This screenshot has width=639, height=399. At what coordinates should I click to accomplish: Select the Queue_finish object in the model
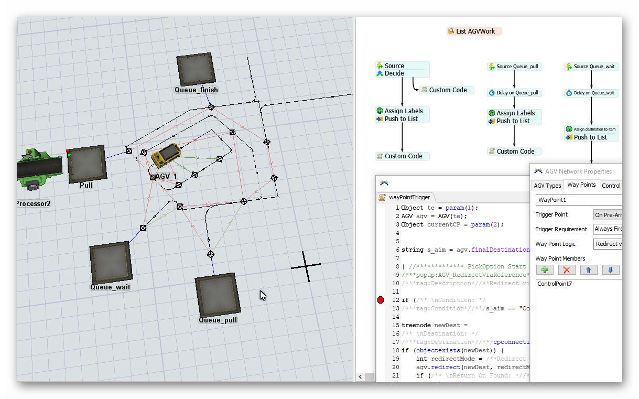click(x=196, y=69)
